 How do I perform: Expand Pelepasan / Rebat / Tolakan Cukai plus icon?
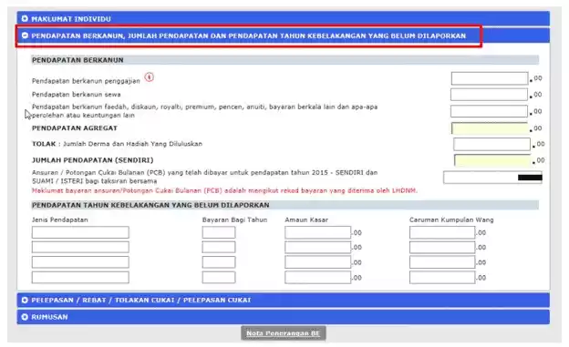click(x=25, y=300)
